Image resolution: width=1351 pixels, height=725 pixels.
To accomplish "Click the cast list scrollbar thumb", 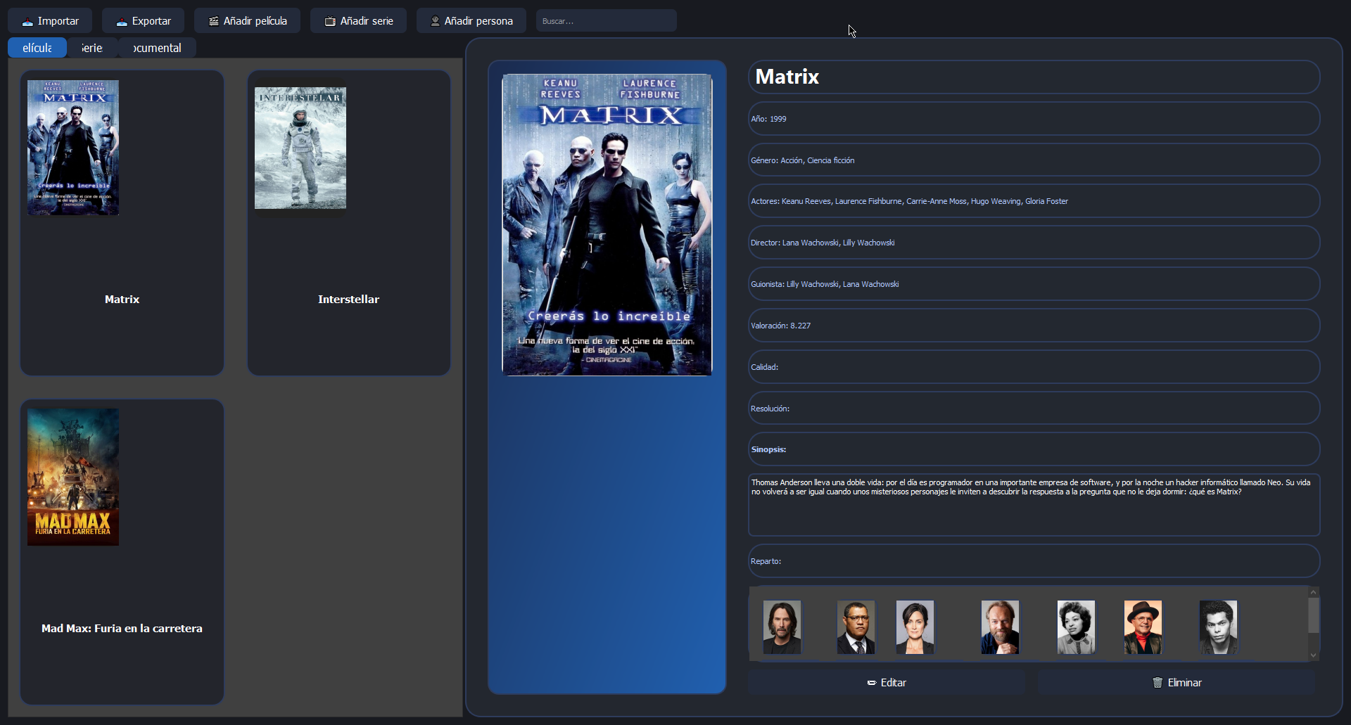I will pyautogui.click(x=1314, y=615).
